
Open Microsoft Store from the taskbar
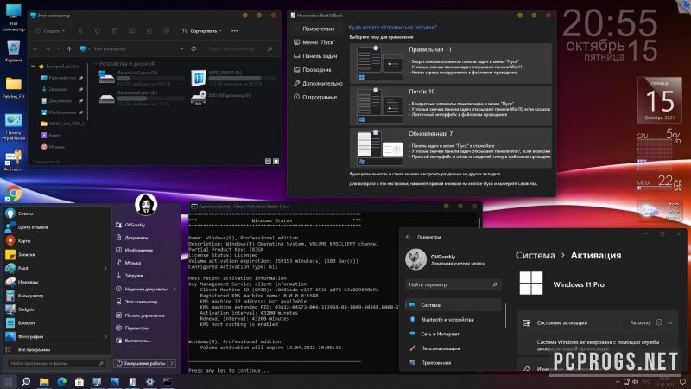79,381
